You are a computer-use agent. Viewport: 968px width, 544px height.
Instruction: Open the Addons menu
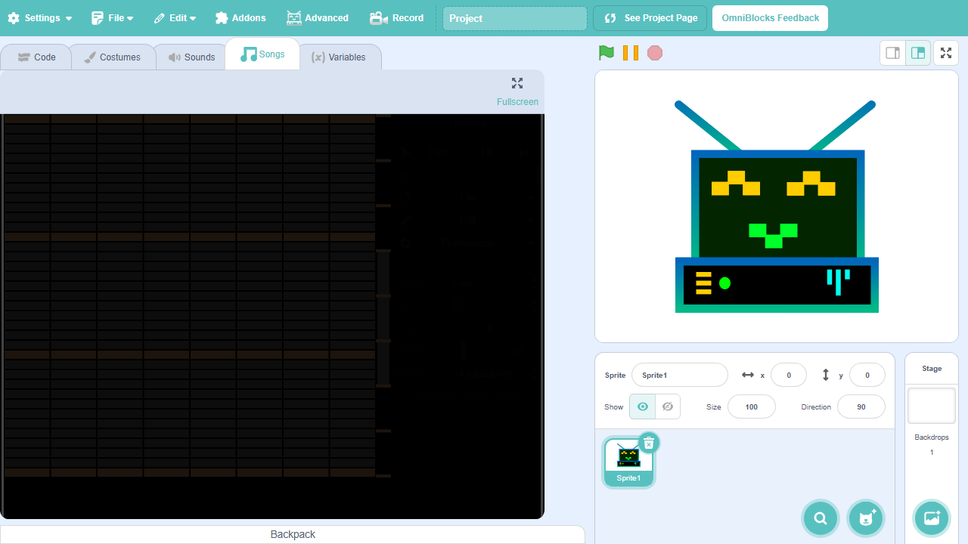tap(240, 18)
